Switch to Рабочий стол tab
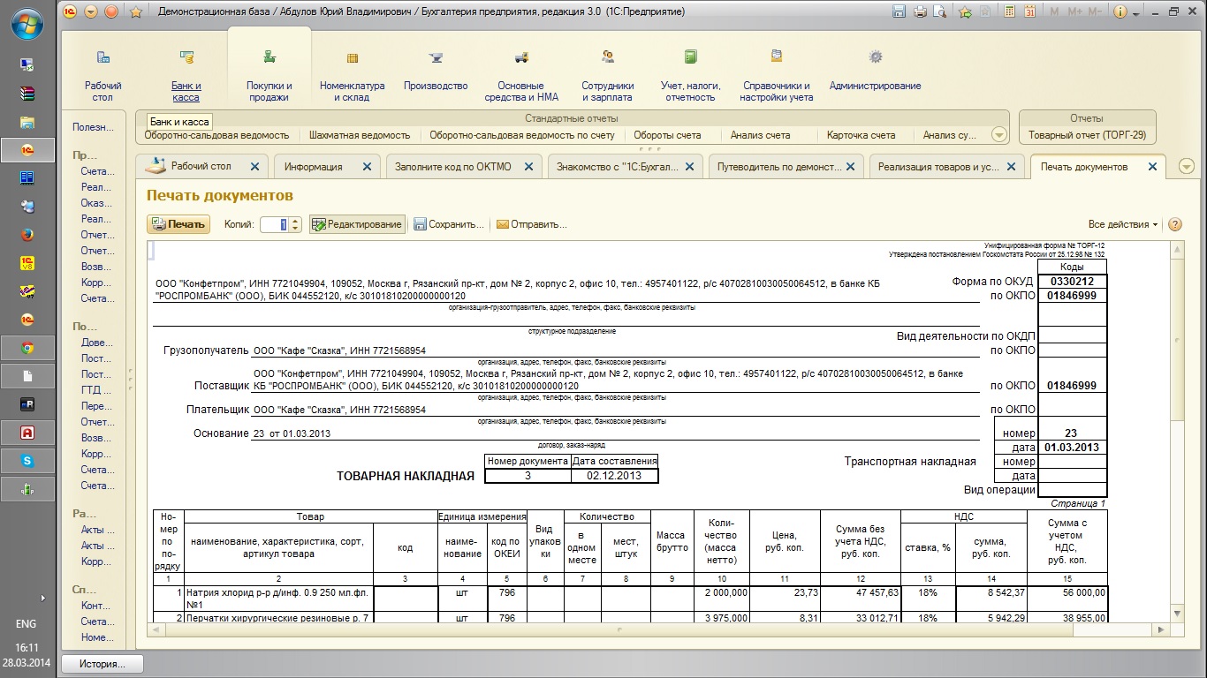This screenshot has height=678, width=1207. pos(201,166)
